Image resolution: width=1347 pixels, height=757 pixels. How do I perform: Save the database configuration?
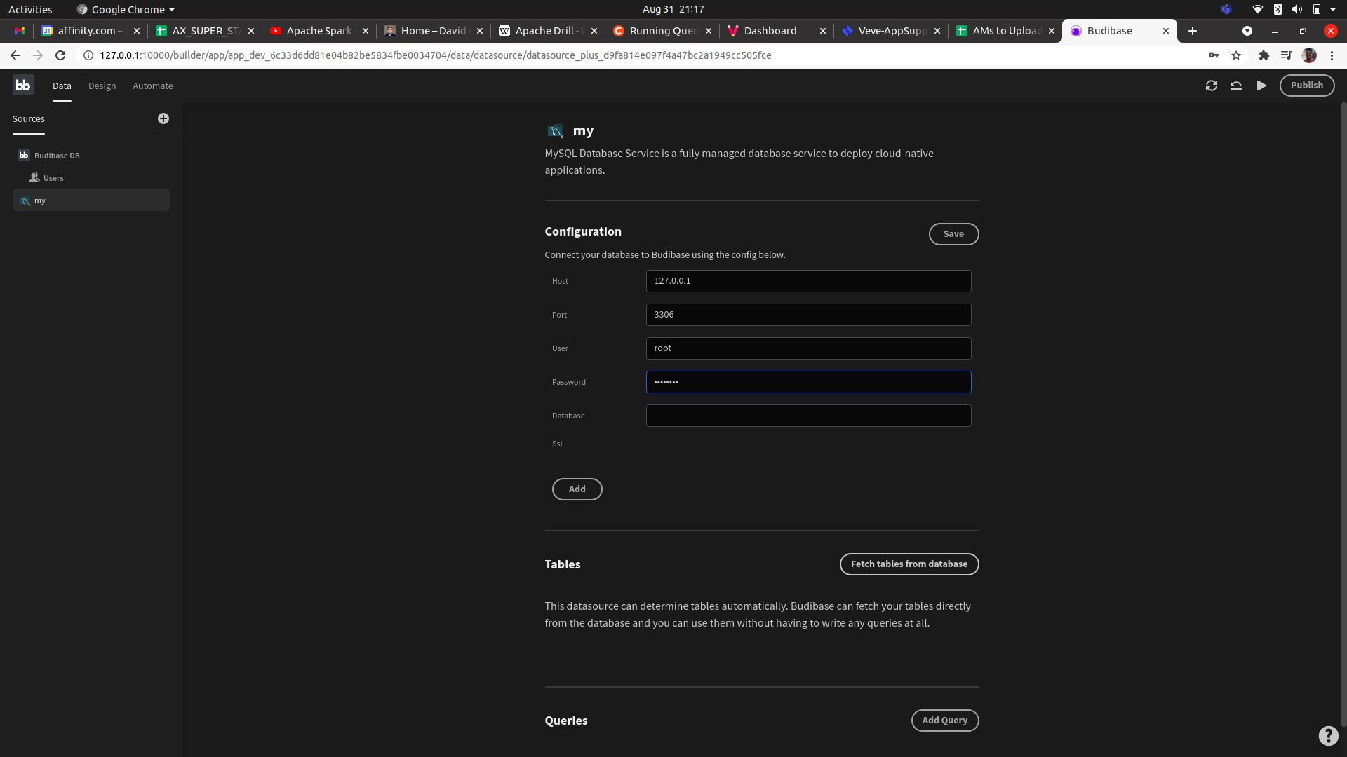click(x=953, y=233)
